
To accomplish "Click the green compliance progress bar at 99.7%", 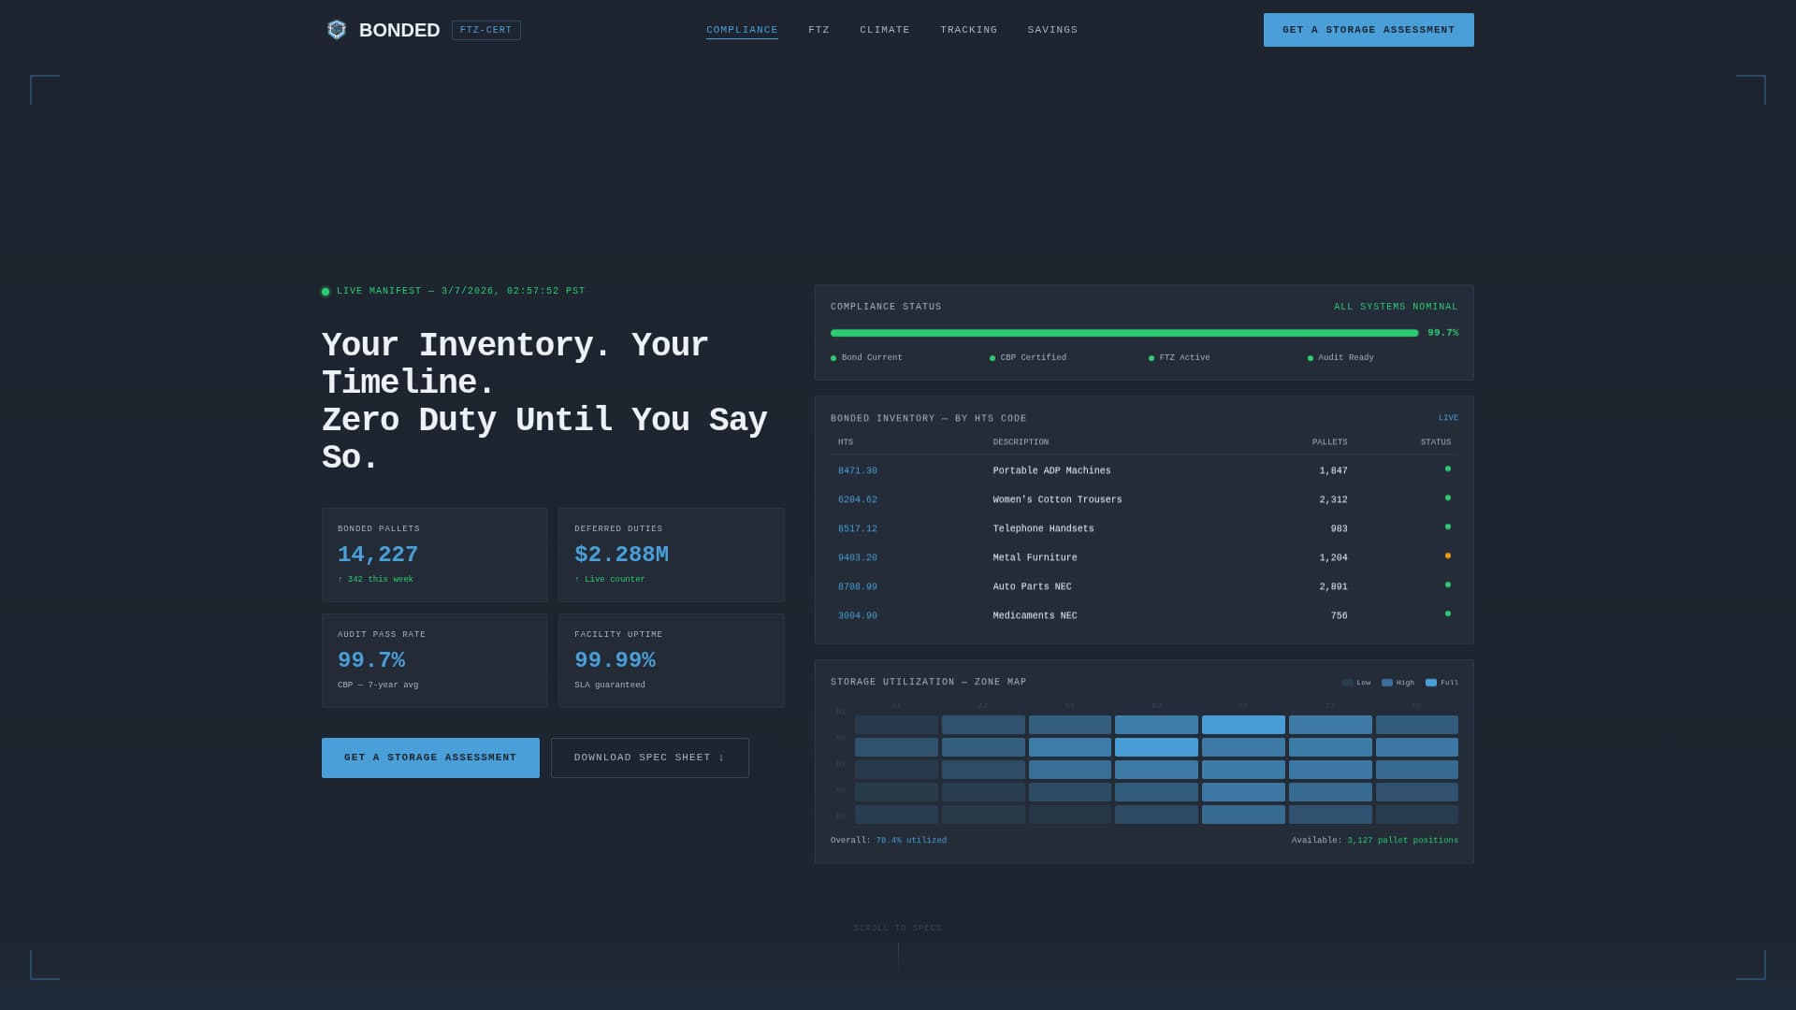I will [1122, 332].
